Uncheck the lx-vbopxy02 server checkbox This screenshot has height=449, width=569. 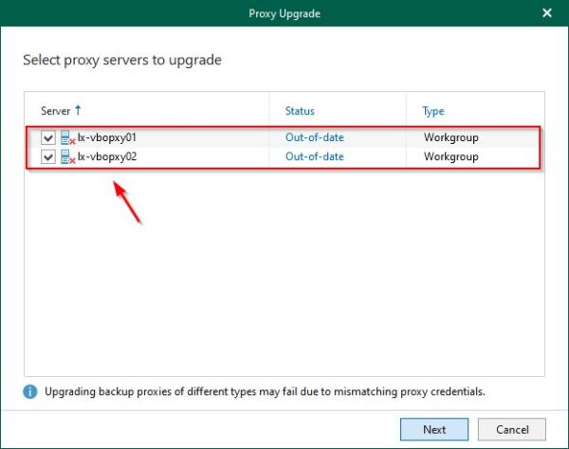48,157
